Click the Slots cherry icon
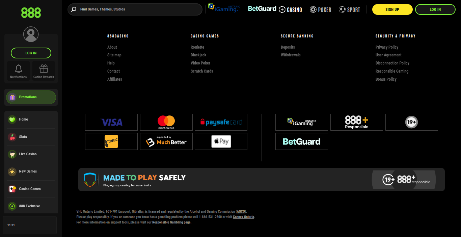The width and height of the screenshot is (461, 237). click(12, 137)
